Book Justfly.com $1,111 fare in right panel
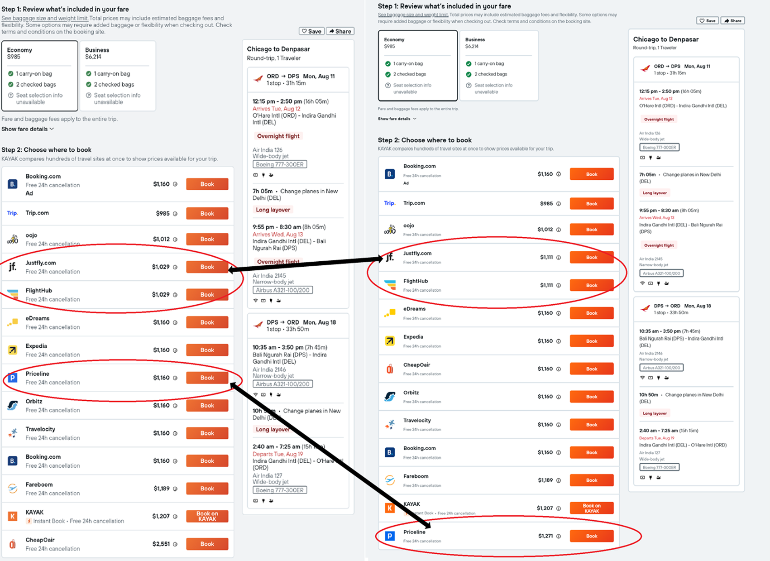The height and width of the screenshot is (561, 770). pos(592,257)
